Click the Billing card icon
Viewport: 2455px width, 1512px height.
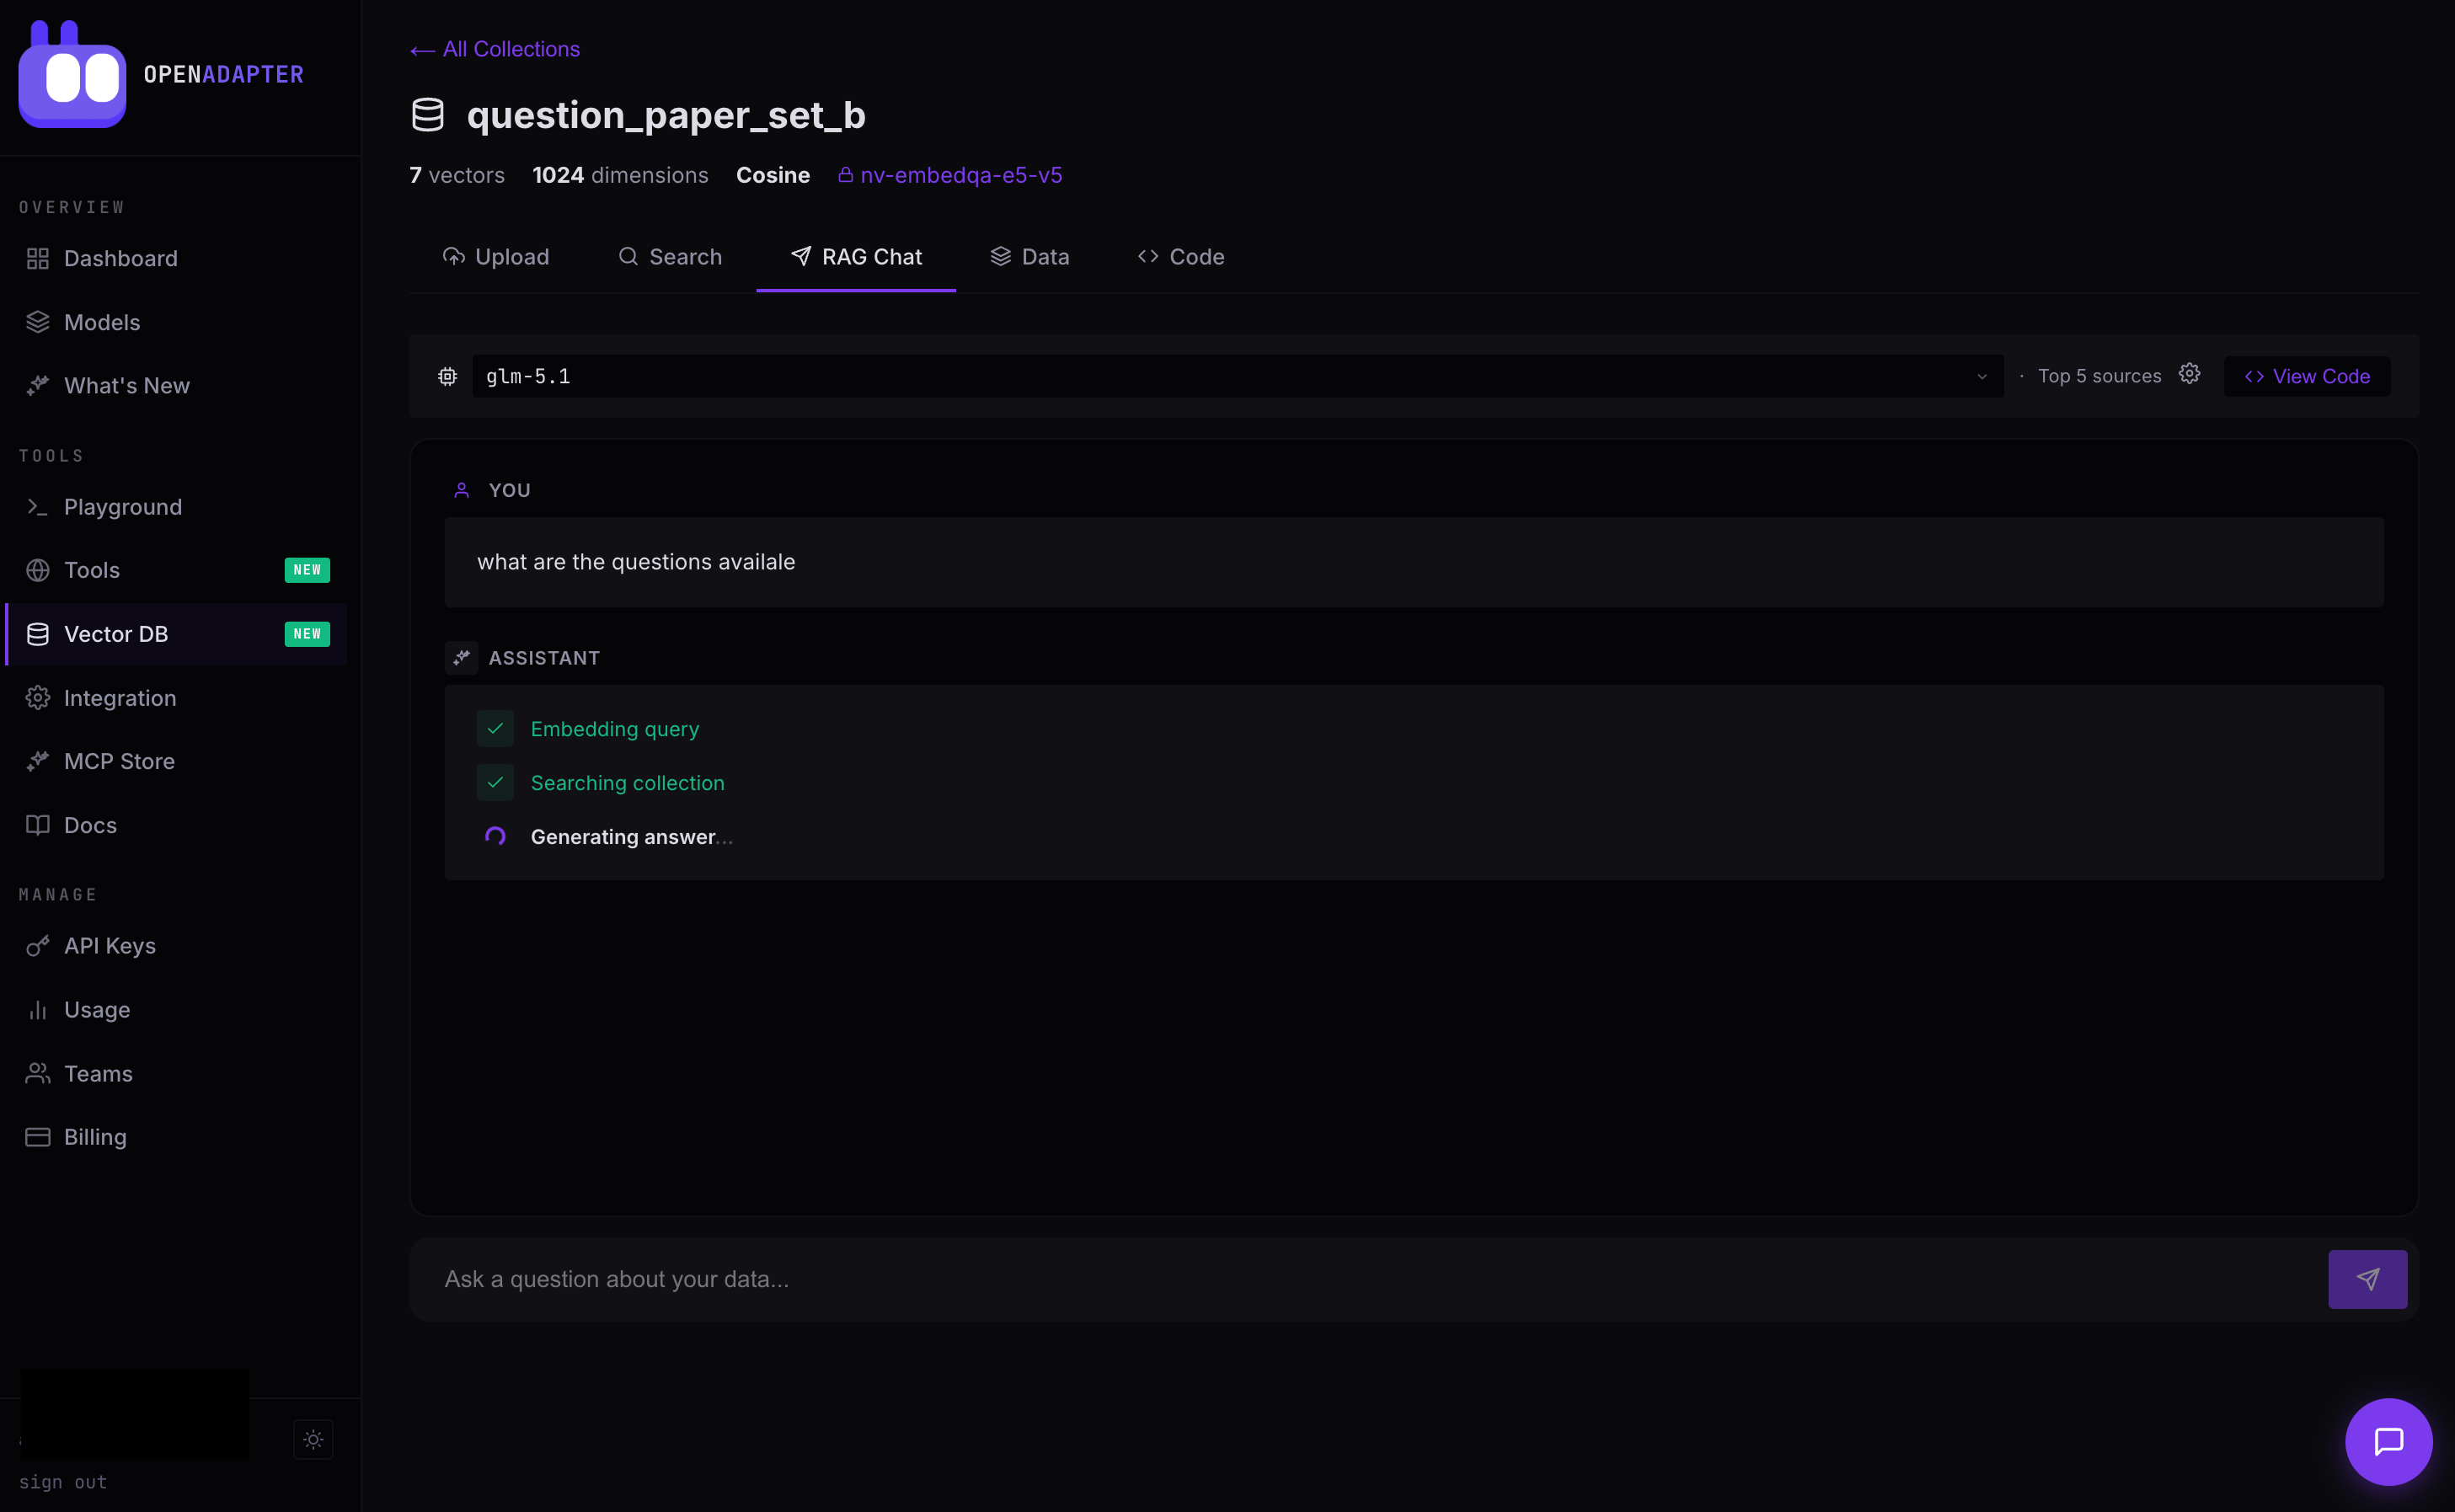point(38,1137)
